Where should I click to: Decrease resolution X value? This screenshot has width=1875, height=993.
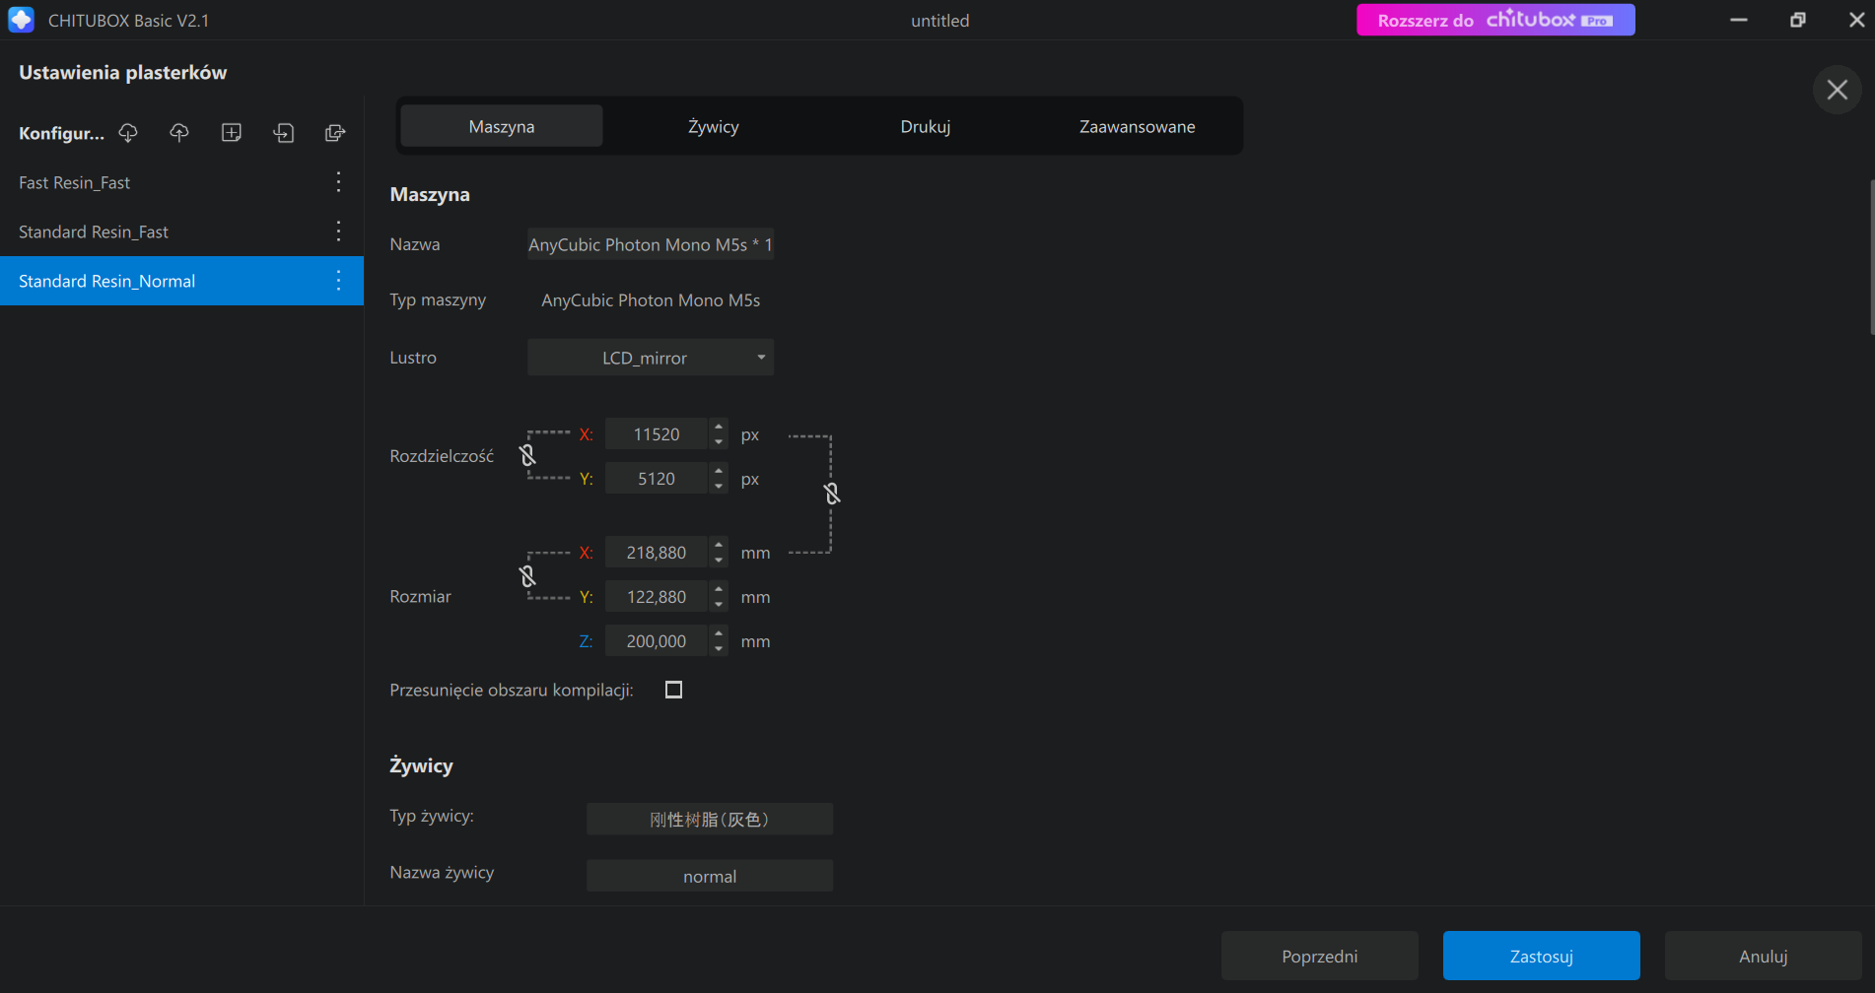(x=719, y=442)
